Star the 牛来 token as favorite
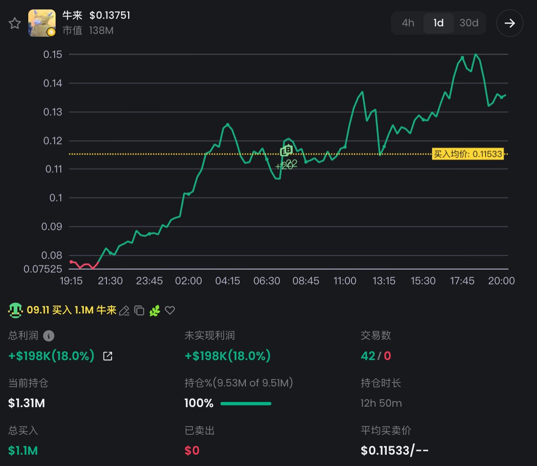The image size is (537, 466). (x=15, y=23)
